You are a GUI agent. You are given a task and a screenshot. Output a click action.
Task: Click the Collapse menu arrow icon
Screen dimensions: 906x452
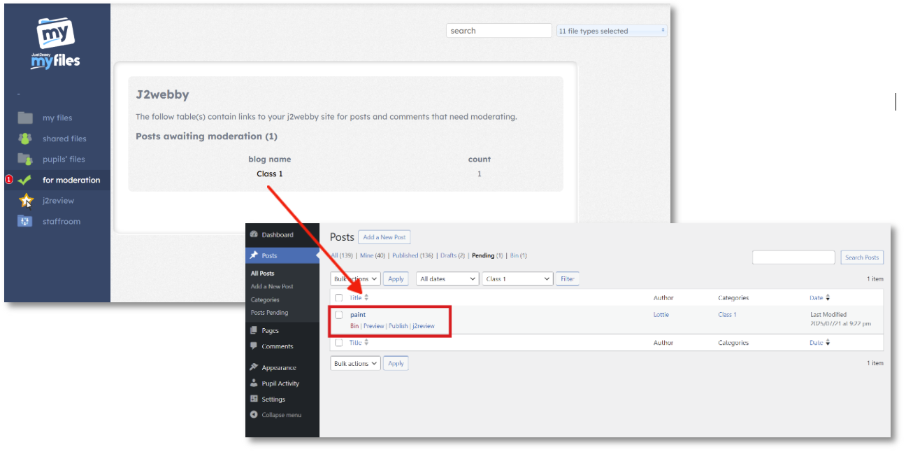point(254,414)
